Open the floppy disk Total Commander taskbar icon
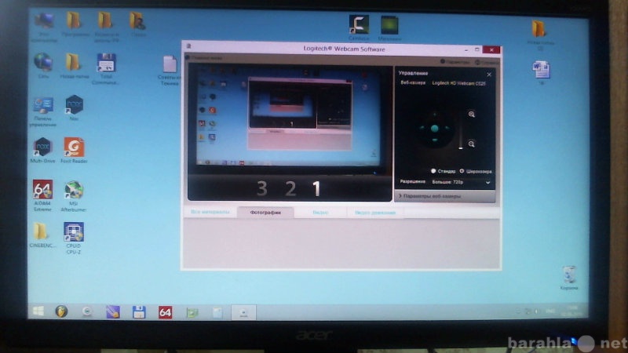628x353 pixels. pos(139,312)
